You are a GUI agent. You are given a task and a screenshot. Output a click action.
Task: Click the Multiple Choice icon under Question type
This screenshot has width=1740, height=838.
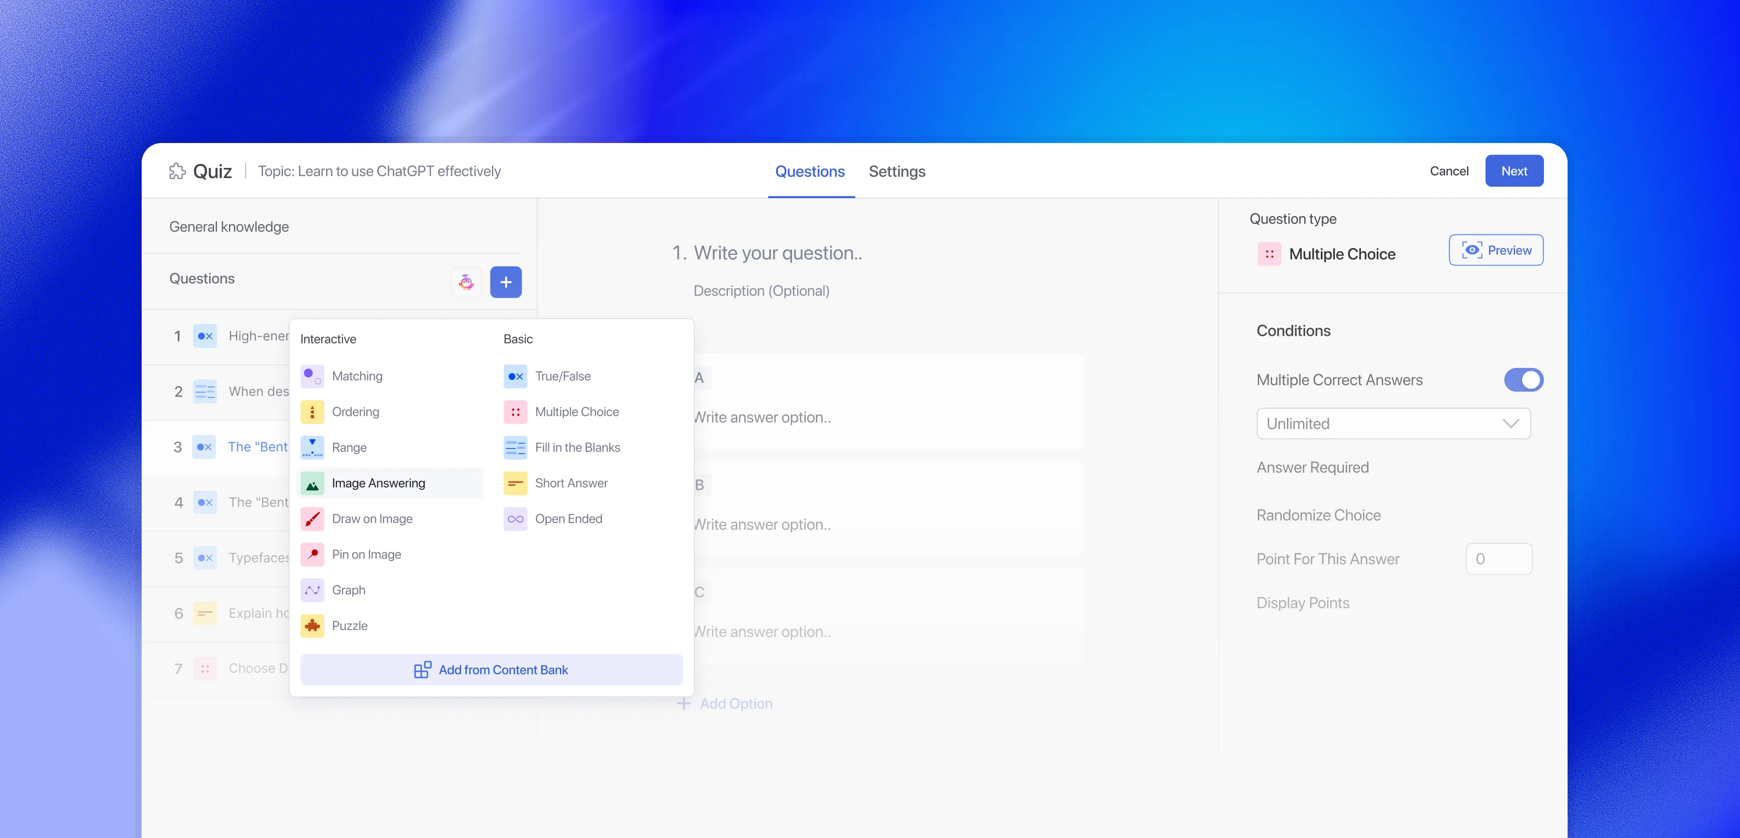tap(1269, 254)
